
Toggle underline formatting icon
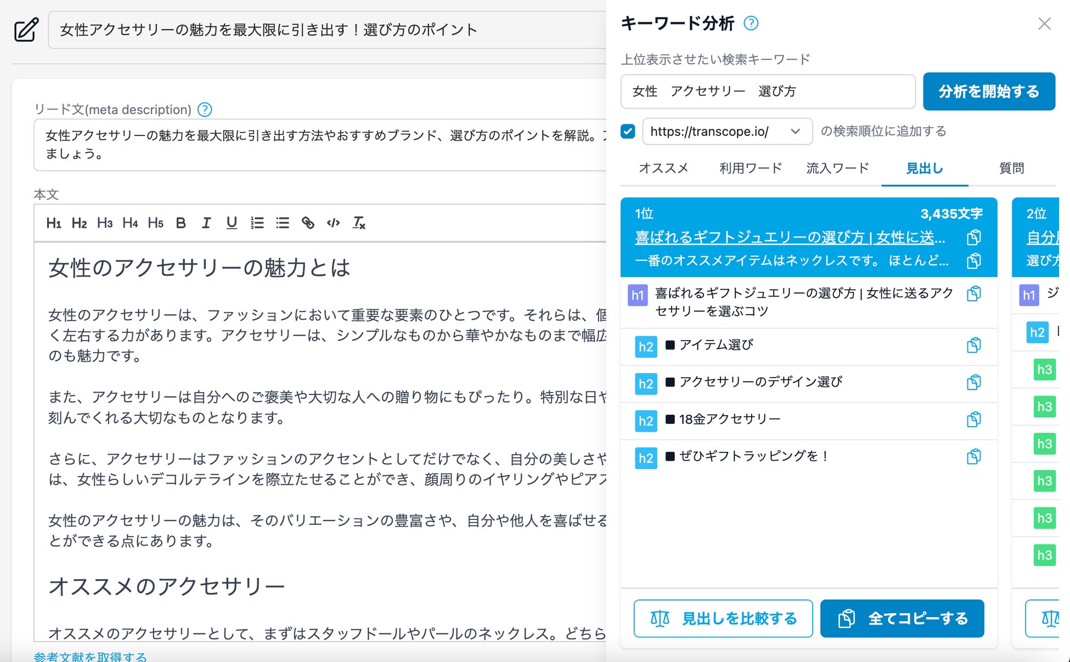232,223
